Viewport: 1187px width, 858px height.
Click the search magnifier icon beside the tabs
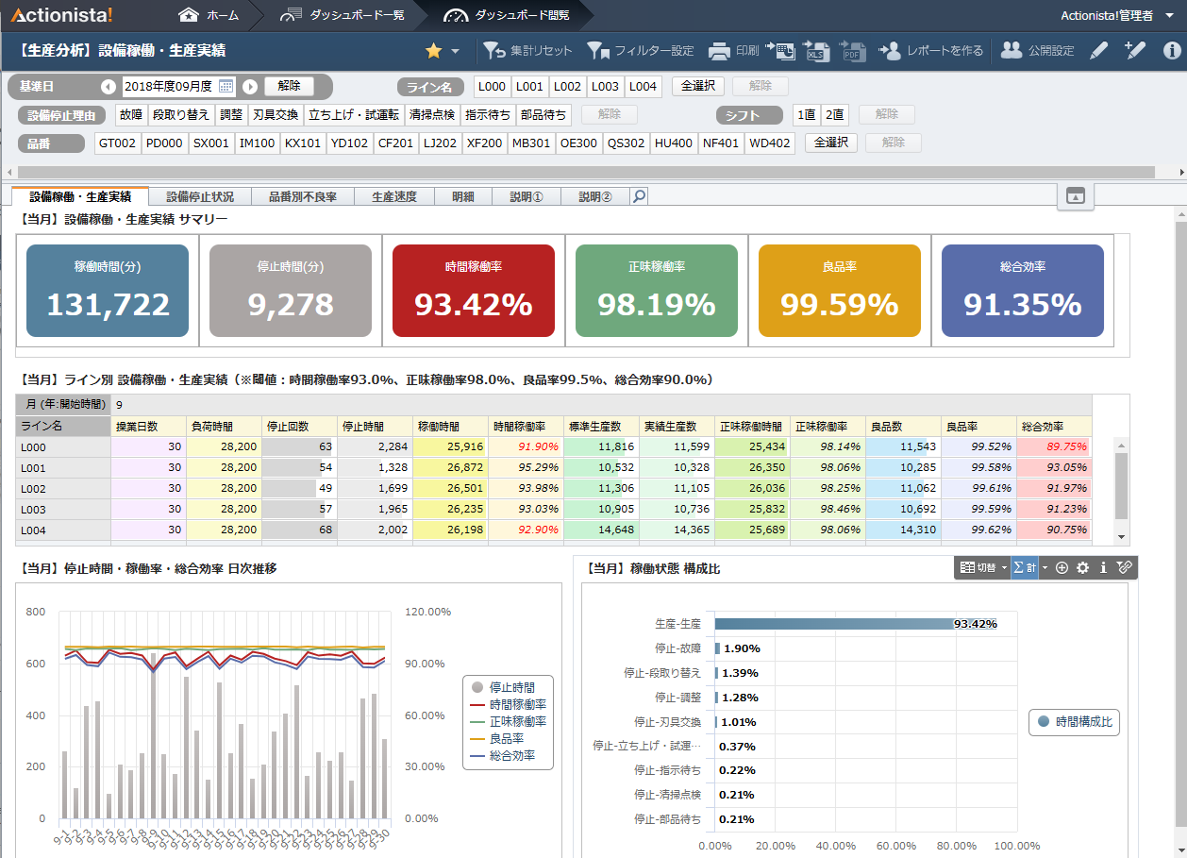click(x=640, y=196)
